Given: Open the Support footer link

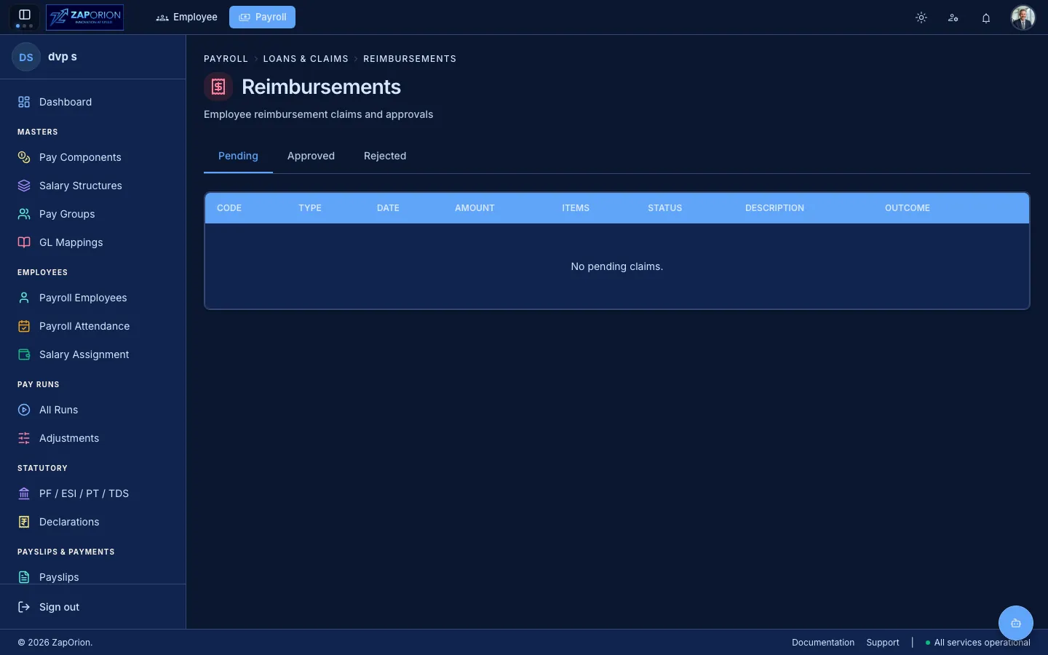Looking at the screenshot, I should (x=883, y=643).
